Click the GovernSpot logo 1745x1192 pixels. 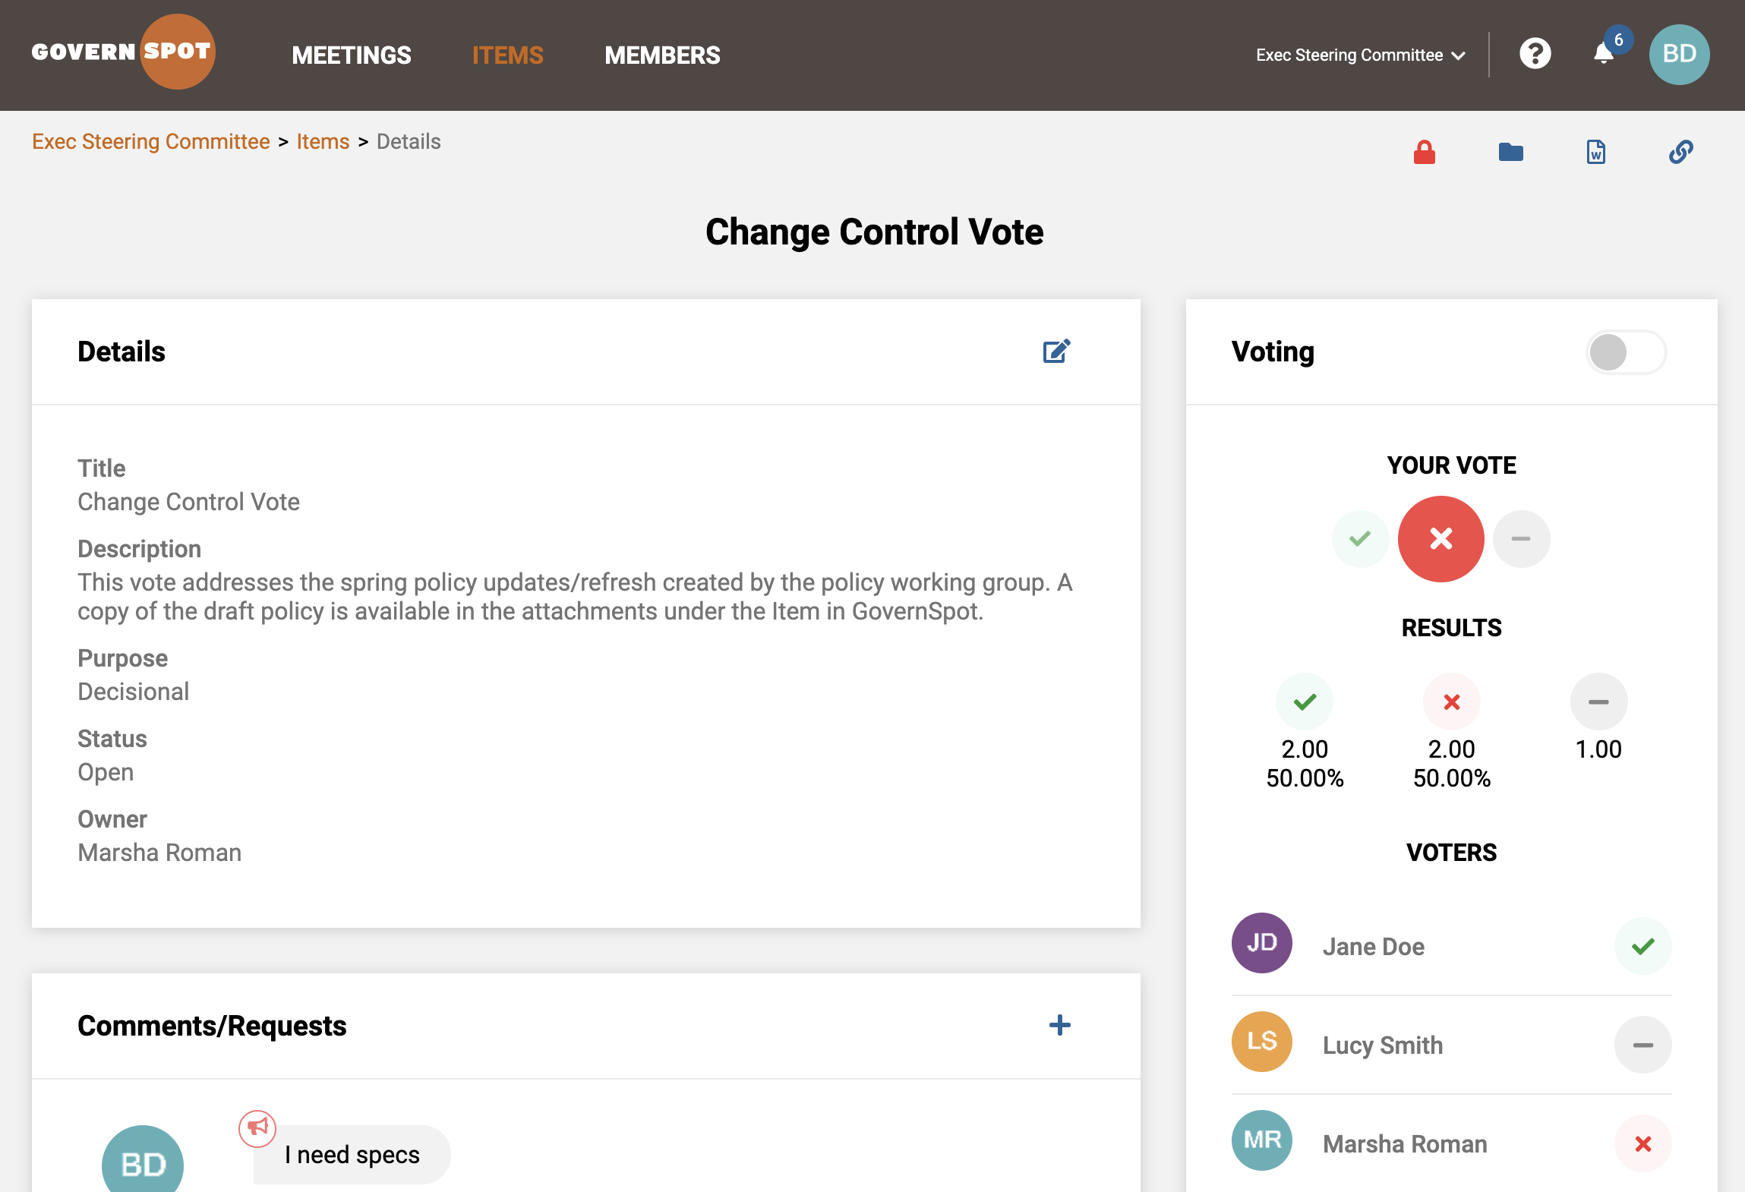coord(123,52)
